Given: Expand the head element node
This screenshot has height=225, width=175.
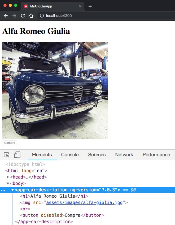Looking at the screenshot, I should (x=8, y=177).
